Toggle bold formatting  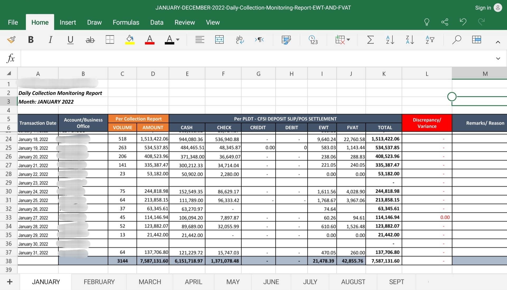[x=31, y=40]
